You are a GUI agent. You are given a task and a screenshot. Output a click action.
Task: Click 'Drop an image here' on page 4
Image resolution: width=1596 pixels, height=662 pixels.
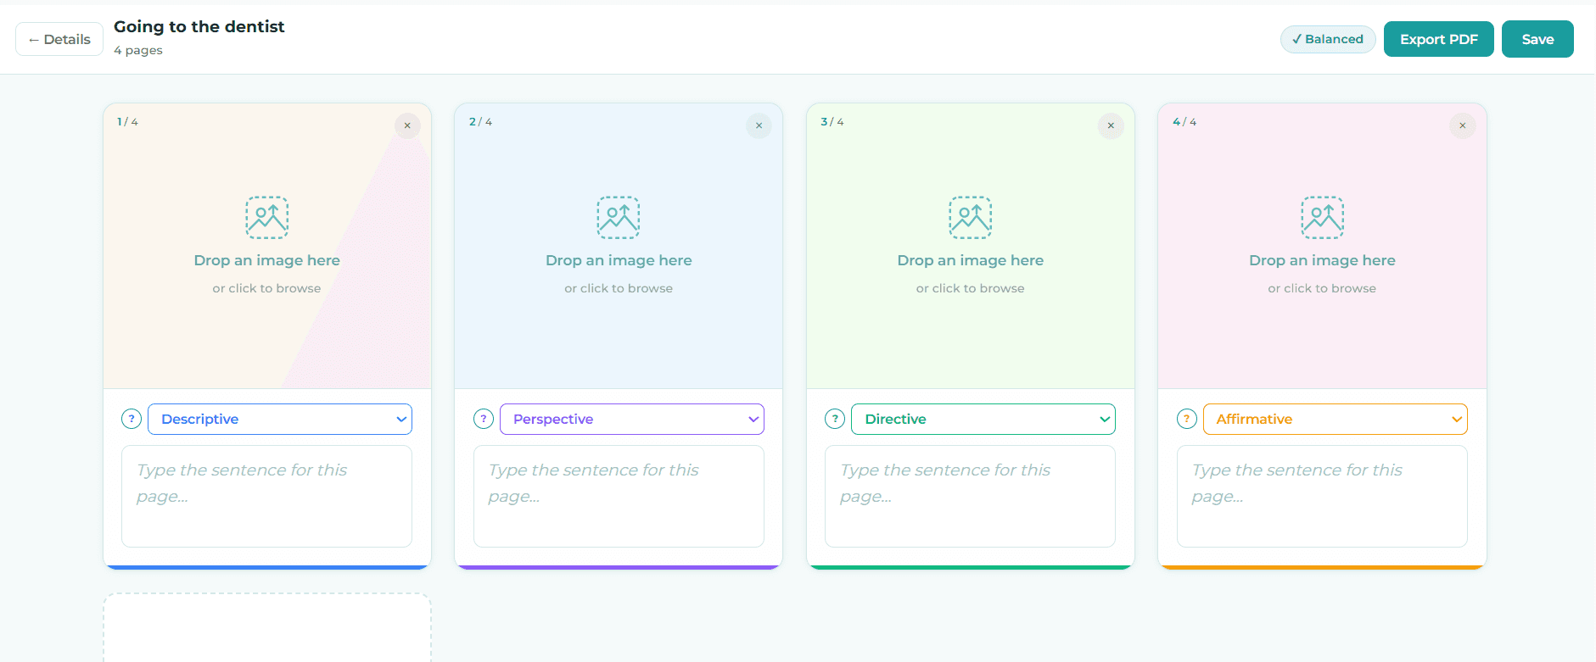click(1322, 260)
